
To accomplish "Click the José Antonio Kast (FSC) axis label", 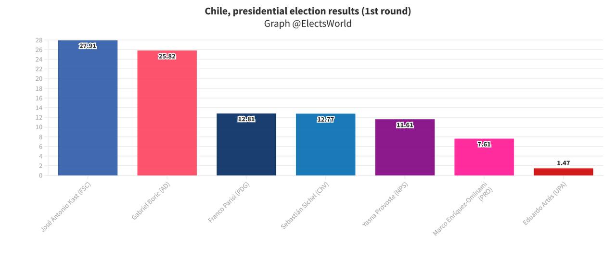I will [66, 208].
